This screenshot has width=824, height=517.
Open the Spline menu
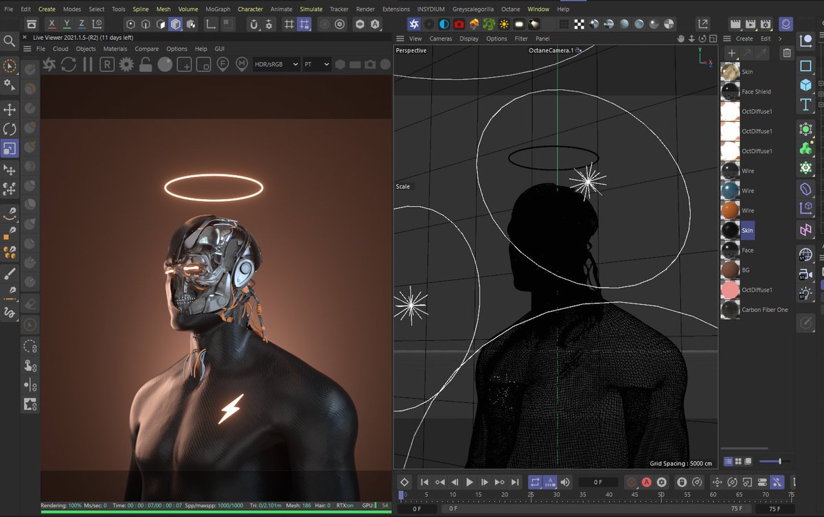pos(140,9)
